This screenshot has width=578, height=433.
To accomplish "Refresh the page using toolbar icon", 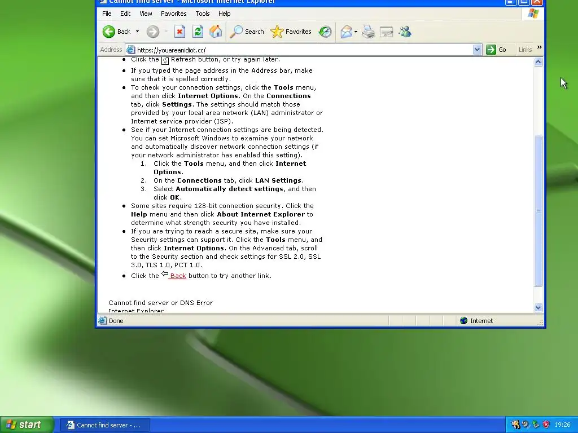I will [x=198, y=32].
